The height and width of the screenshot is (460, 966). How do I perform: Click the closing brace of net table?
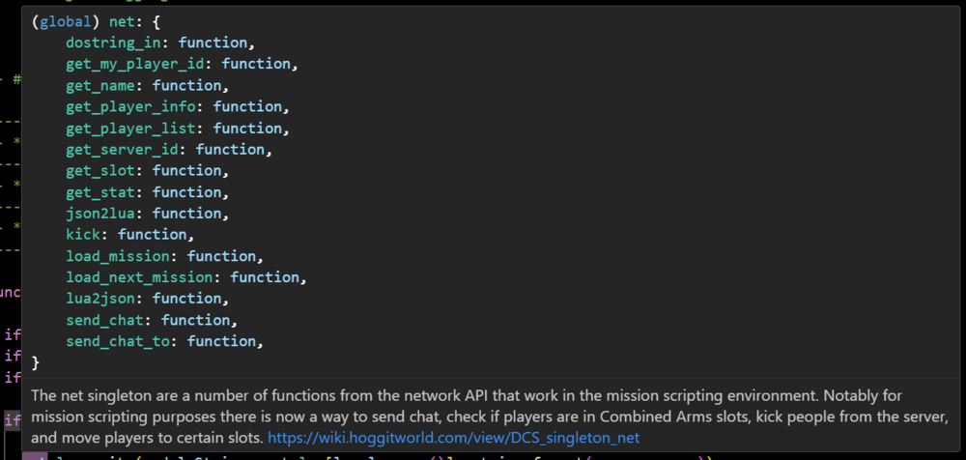[x=36, y=362]
